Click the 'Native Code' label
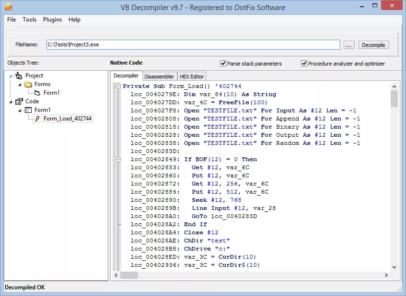406x296 pixels. 126,63
